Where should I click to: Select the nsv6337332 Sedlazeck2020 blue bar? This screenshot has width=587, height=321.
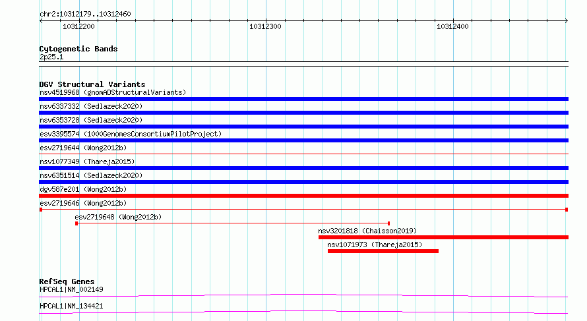pos(303,113)
